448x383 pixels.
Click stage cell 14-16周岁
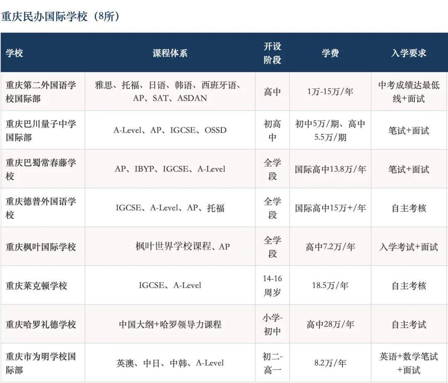[x=272, y=285]
